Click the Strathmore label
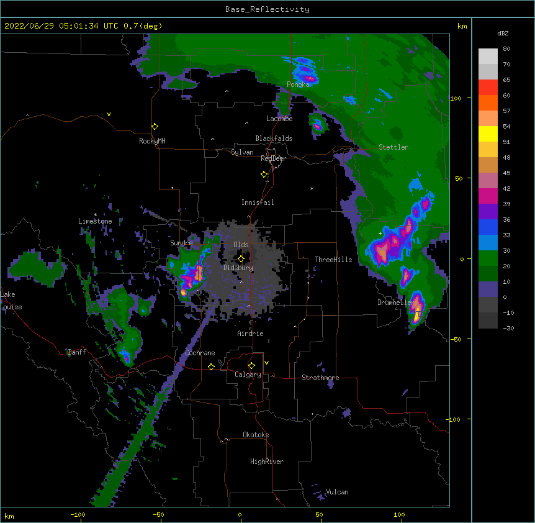The height and width of the screenshot is (523, 535). point(320,378)
